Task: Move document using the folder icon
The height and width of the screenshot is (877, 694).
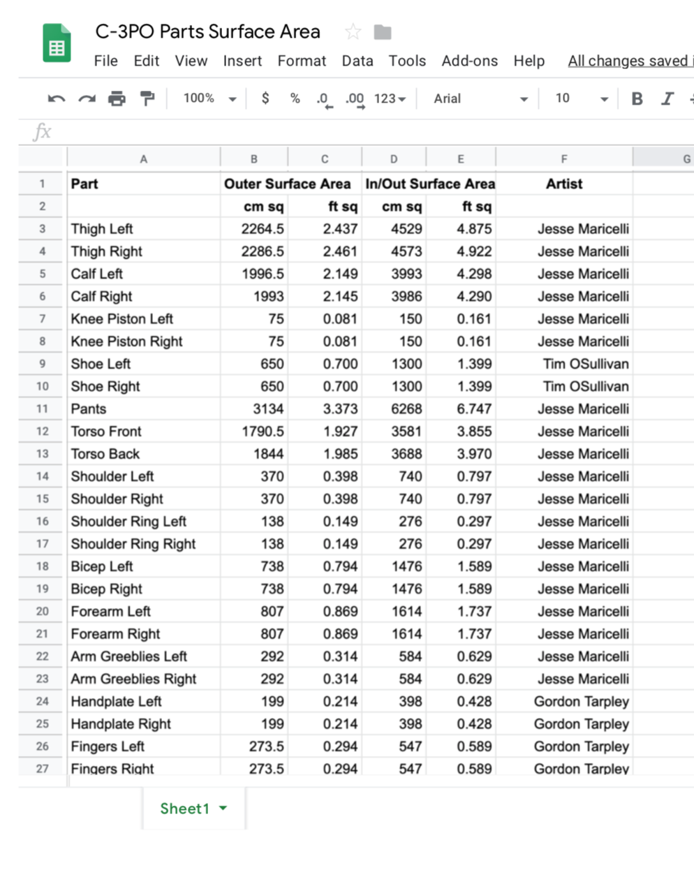Action: tap(383, 32)
